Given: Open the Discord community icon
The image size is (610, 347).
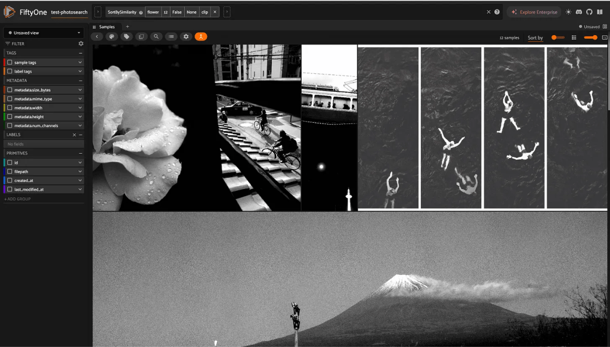Looking at the screenshot, I should (579, 12).
